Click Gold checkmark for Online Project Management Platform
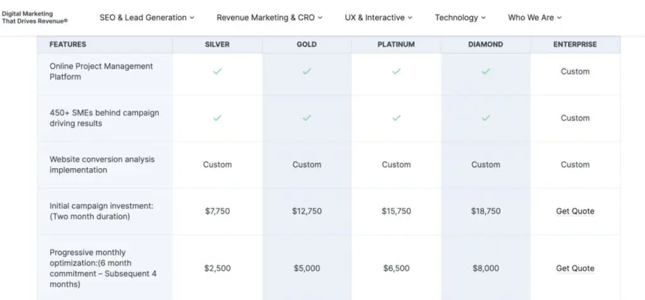This screenshot has height=300, width=645. pos(307,72)
